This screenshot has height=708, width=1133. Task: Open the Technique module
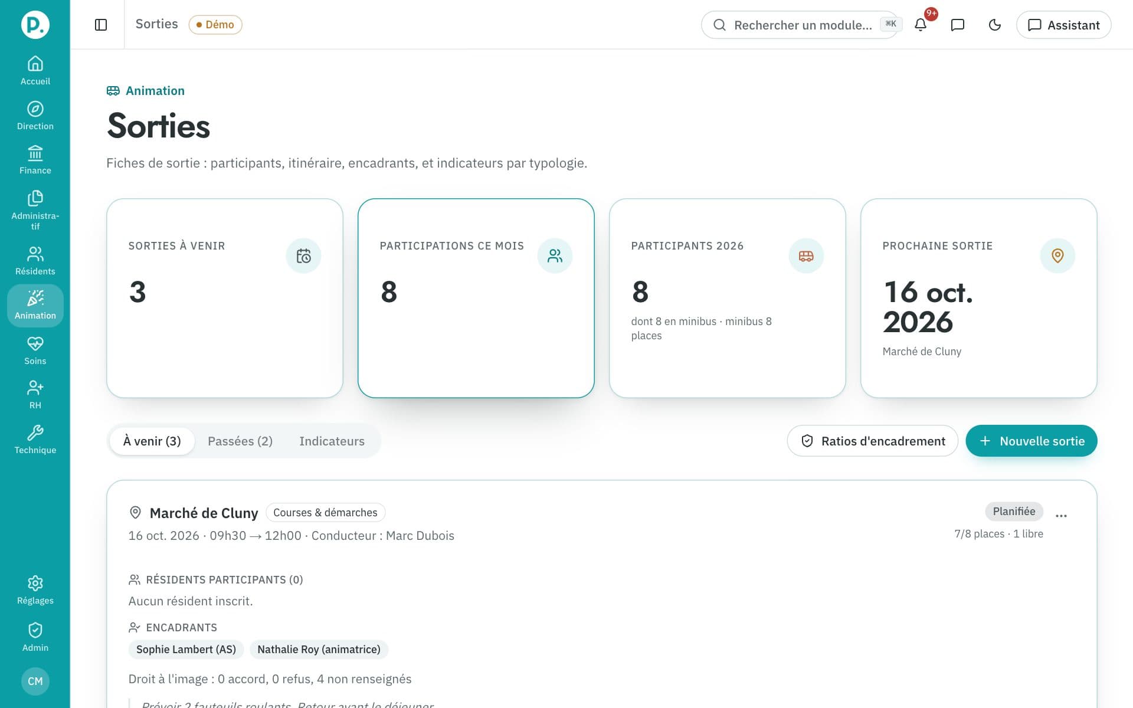[35, 440]
